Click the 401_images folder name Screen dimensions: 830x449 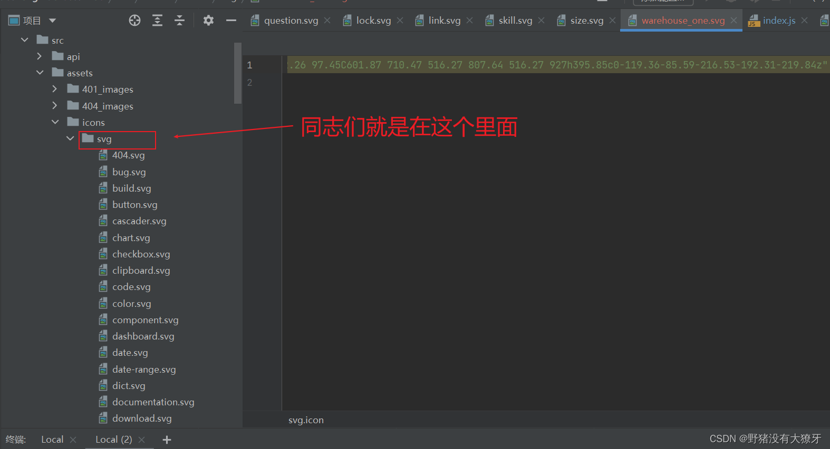coord(108,89)
